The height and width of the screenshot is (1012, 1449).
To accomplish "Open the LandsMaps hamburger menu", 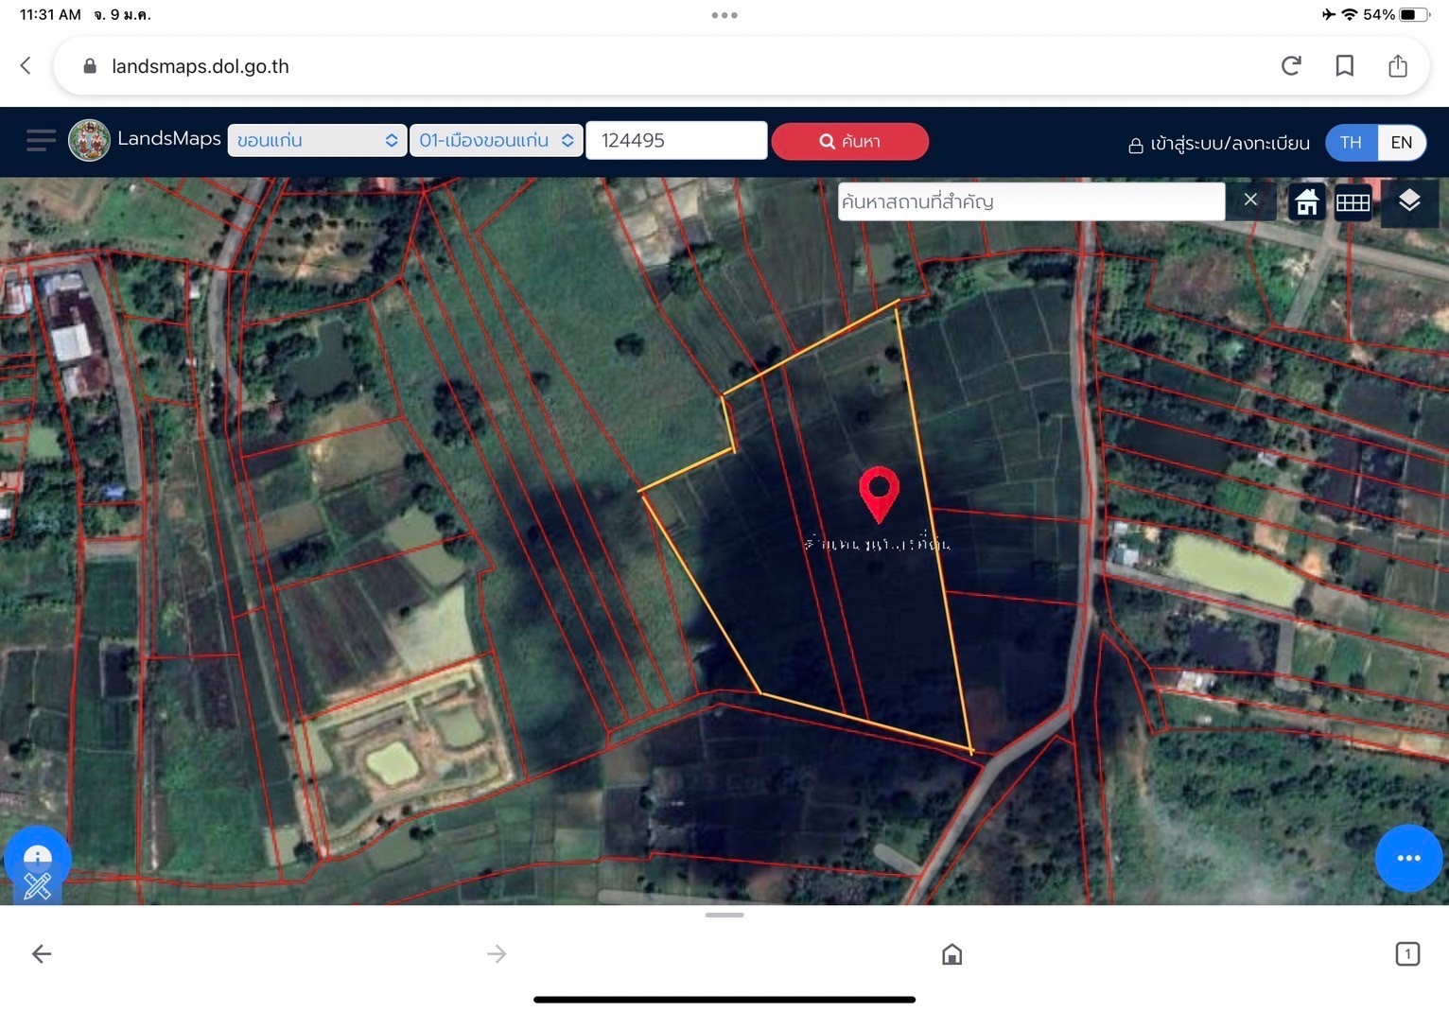I will click(x=41, y=141).
